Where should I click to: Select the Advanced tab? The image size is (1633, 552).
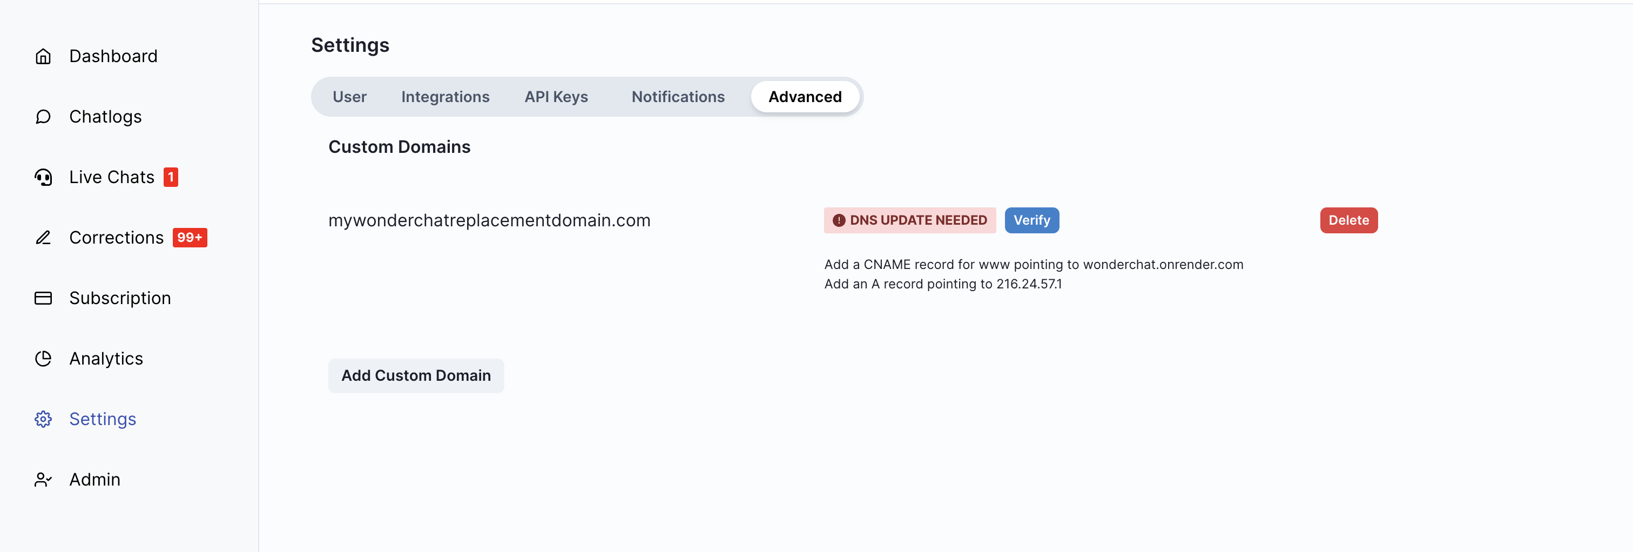pos(805,97)
